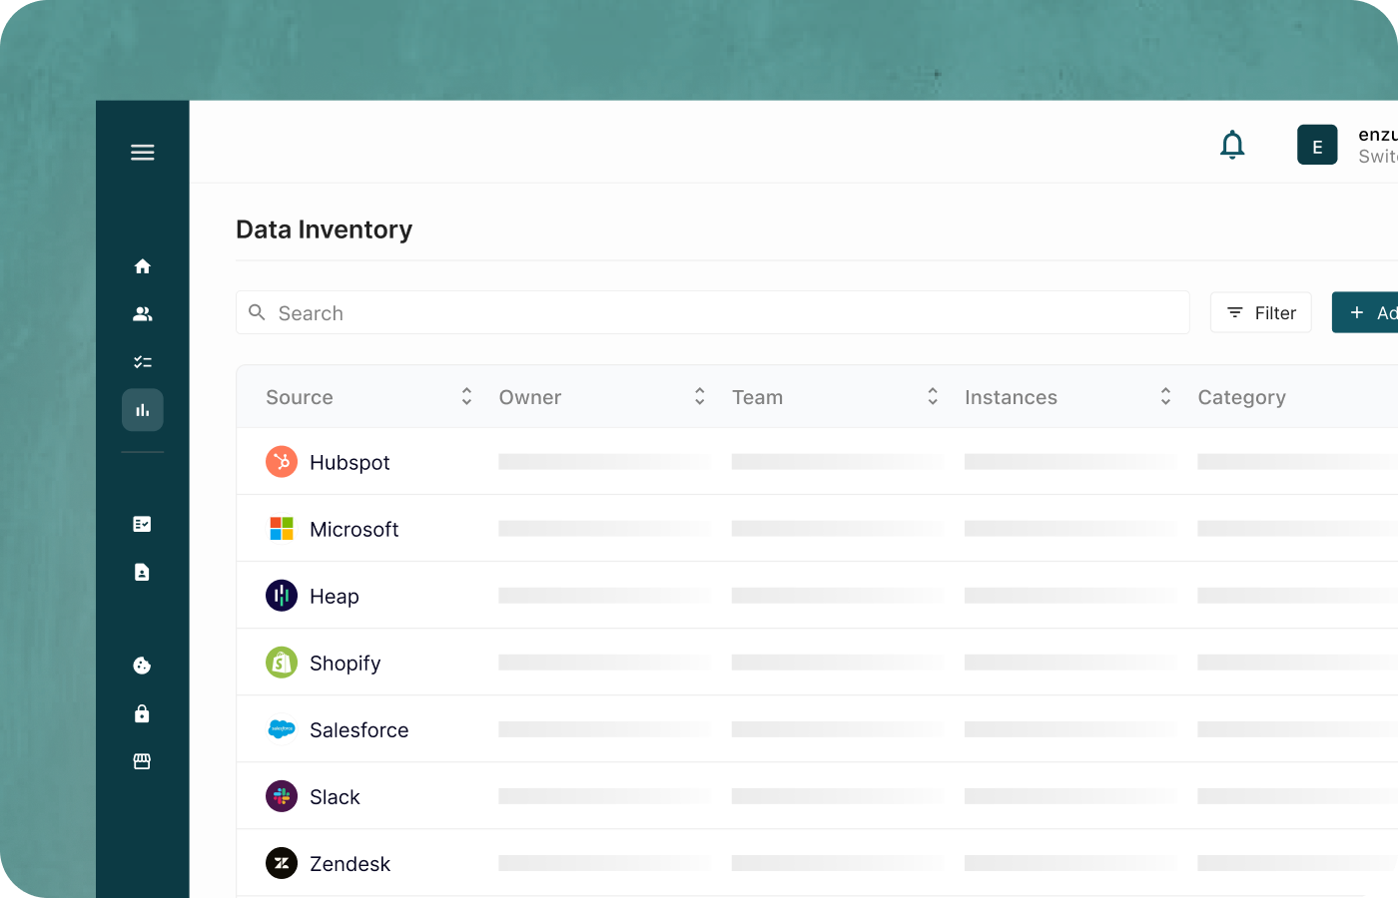The image size is (1398, 898).
Task: Open the tasks checklist sidebar icon
Action: [x=142, y=361]
